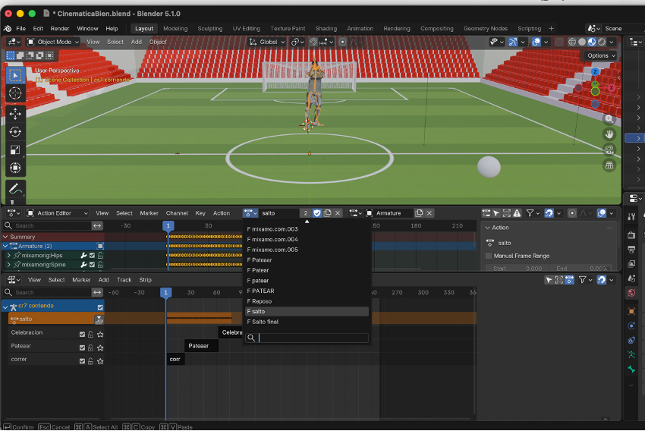Image resolution: width=645 pixels, height=431 pixels.
Task: Mute the Celebracion NLA track checkbox
Action: (x=83, y=334)
